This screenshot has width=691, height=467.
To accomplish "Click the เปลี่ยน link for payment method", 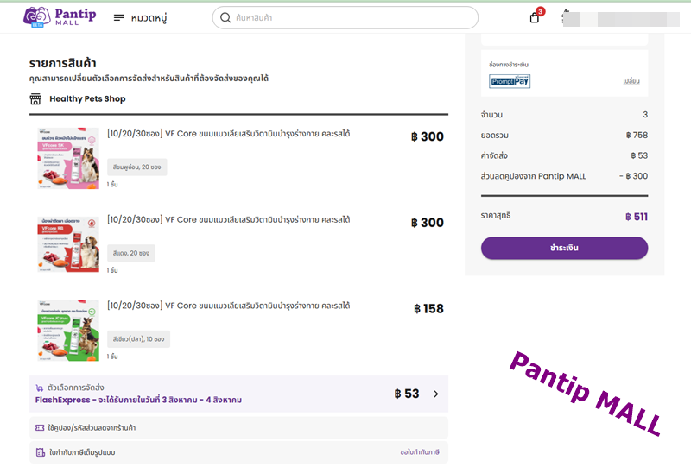I will tap(631, 81).
